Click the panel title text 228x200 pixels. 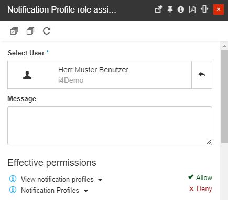point(62,9)
